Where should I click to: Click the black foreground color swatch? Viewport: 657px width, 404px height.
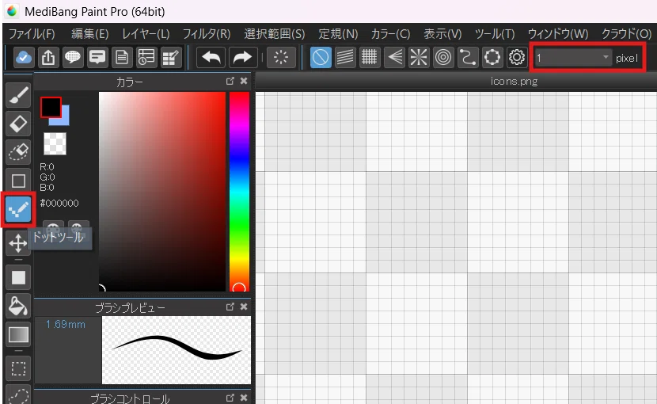click(51, 108)
